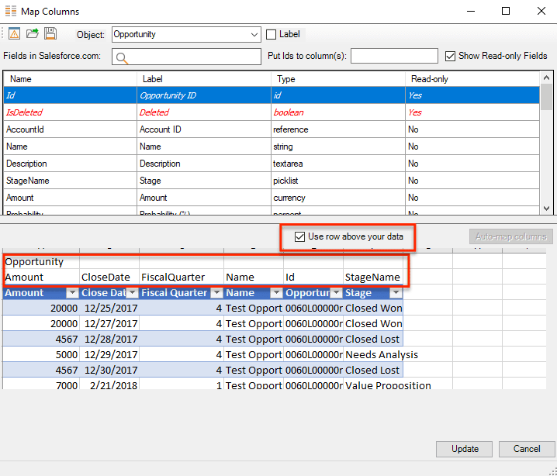This screenshot has width=557, height=476.
Task: Click the Map Columns window title icon
Action: (x=11, y=12)
